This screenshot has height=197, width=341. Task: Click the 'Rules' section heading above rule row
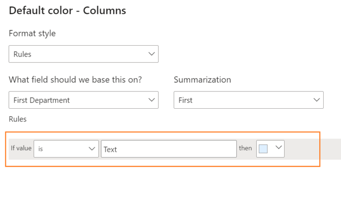click(18, 119)
